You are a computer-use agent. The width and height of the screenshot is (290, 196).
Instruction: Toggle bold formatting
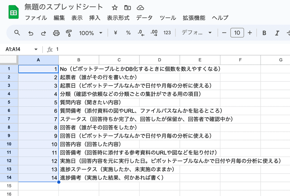pos(264,33)
